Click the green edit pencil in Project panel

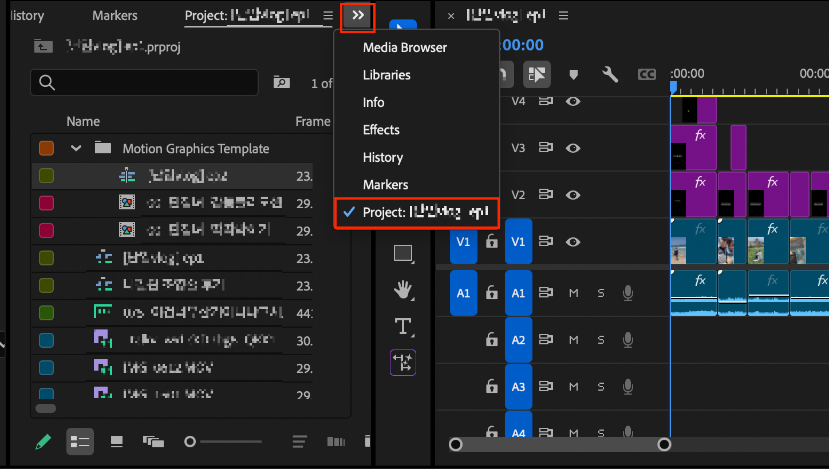[x=43, y=441]
